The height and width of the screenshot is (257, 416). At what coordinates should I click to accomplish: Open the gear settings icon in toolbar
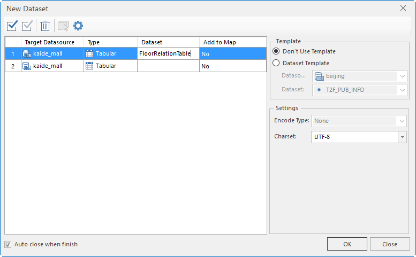click(78, 26)
